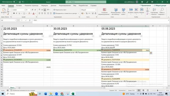Click the Borders icon

point(24,13)
